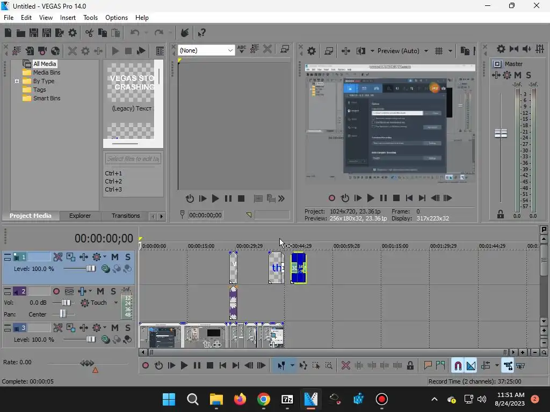Image resolution: width=550 pixels, height=412 pixels.
Task: Switch to the Transitions tab
Action: click(x=126, y=216)
